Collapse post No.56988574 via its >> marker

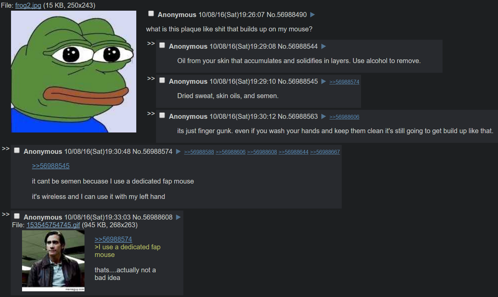click(x=6, y=148)
